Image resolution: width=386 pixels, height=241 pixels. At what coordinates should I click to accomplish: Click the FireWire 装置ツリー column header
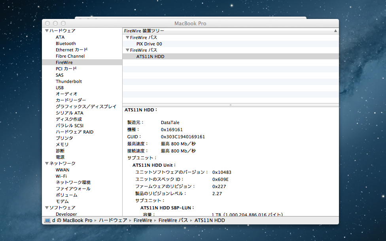[x=231, y=31]
